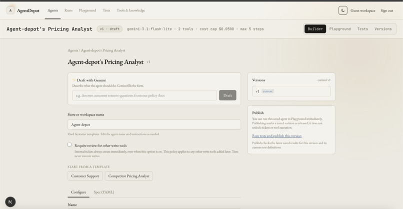Open the Versions view tab

(x=383, y=29)
